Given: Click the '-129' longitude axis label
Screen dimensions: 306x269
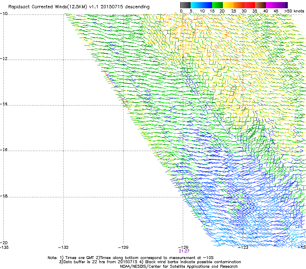Looking at the screenshot, I should (x=123, y=247).
